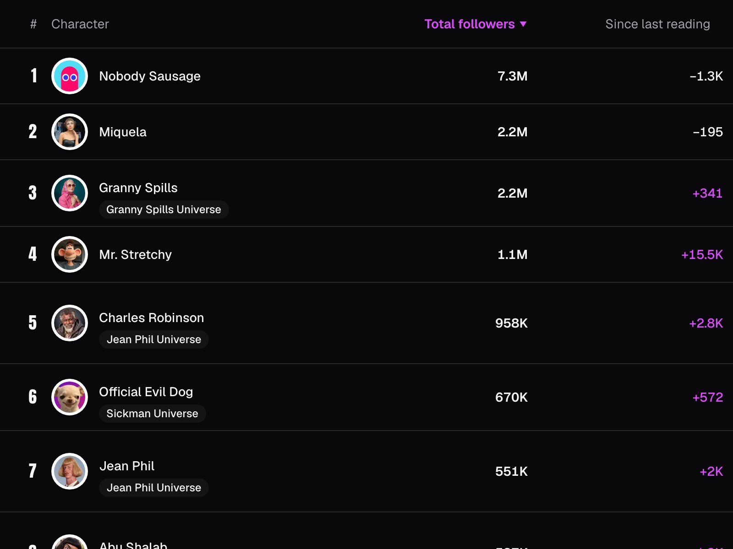Select Jean Phil Universe tag under Jean Phil
The height and width of the screenshot is (549, 733).
tap(154, 488)
